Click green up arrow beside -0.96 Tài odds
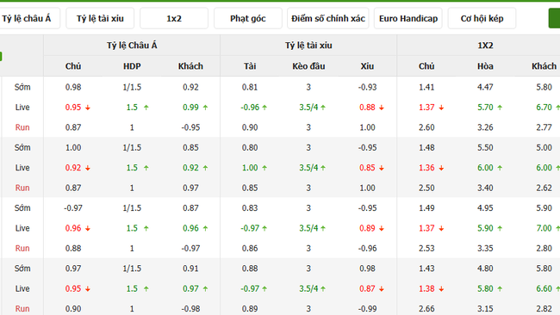The height and width of the screenshot is (315, 560). [x=264, y=108]
